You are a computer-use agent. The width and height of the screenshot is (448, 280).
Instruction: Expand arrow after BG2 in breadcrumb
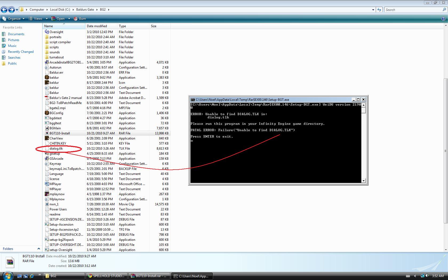click(x=109, y=10)
